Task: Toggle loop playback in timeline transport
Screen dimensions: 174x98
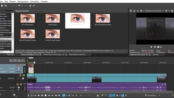Action: [x=32, y=96]
